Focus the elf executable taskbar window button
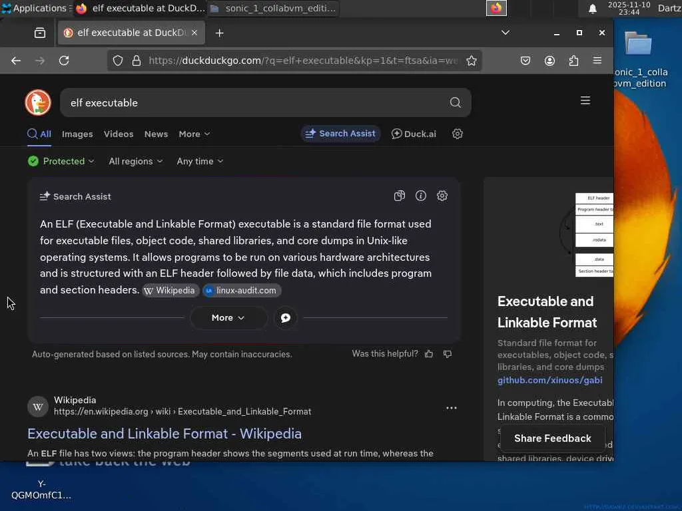This screenshot has width=682, height=511. [x=140, y=8]
